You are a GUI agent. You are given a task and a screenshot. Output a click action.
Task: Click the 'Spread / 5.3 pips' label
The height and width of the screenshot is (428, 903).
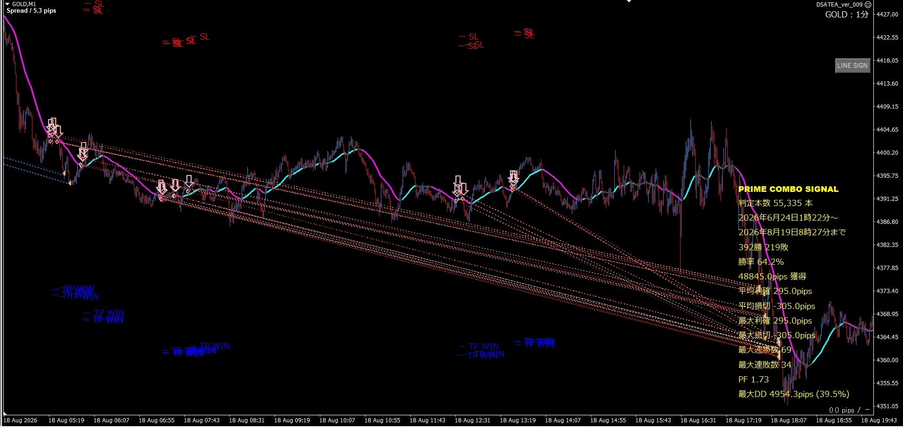tap(31, 11)
